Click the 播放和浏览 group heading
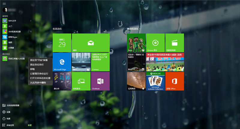 (133, 29)
